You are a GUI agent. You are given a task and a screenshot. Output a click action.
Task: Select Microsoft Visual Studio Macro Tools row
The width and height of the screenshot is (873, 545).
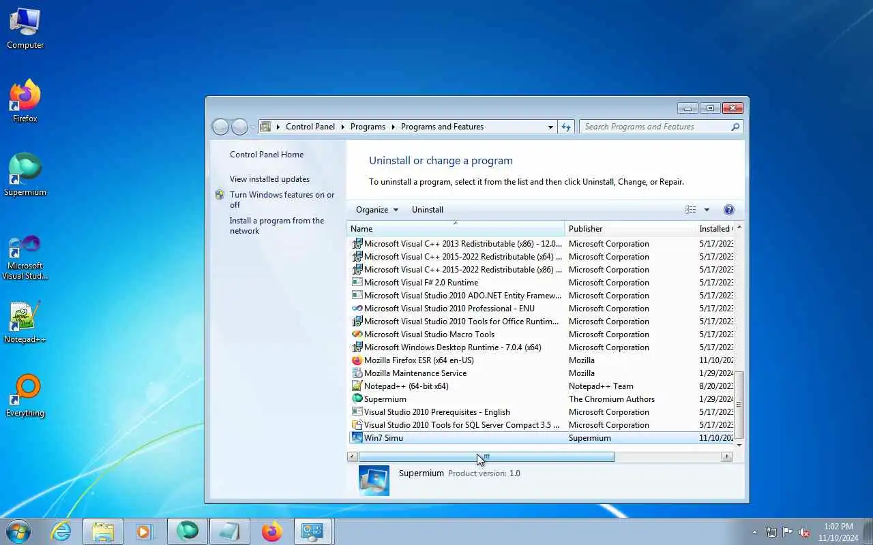[x=541, y=334]
